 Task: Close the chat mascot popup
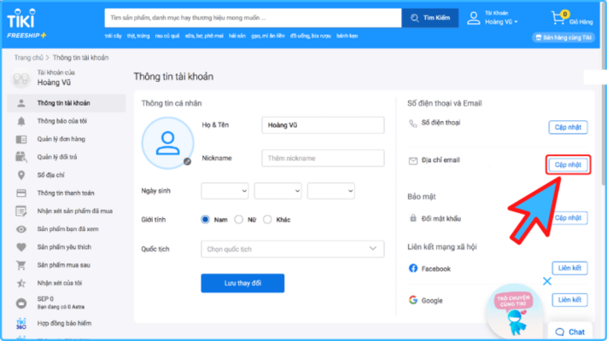coord(547,280)
